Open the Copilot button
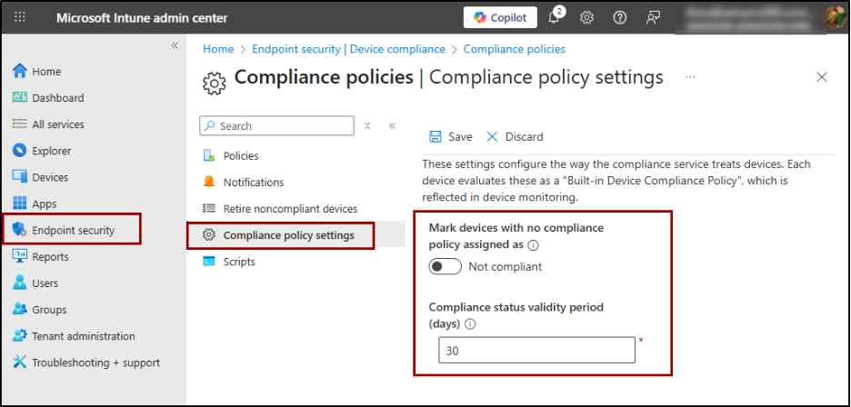Image resolution: width=851 pixels, height=407 pixels. (x=500, y=17)
